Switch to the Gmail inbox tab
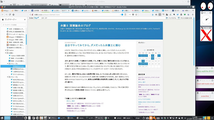Image resolution: width=214 pixels, height=120 pixels. click(x=45, y=10)
